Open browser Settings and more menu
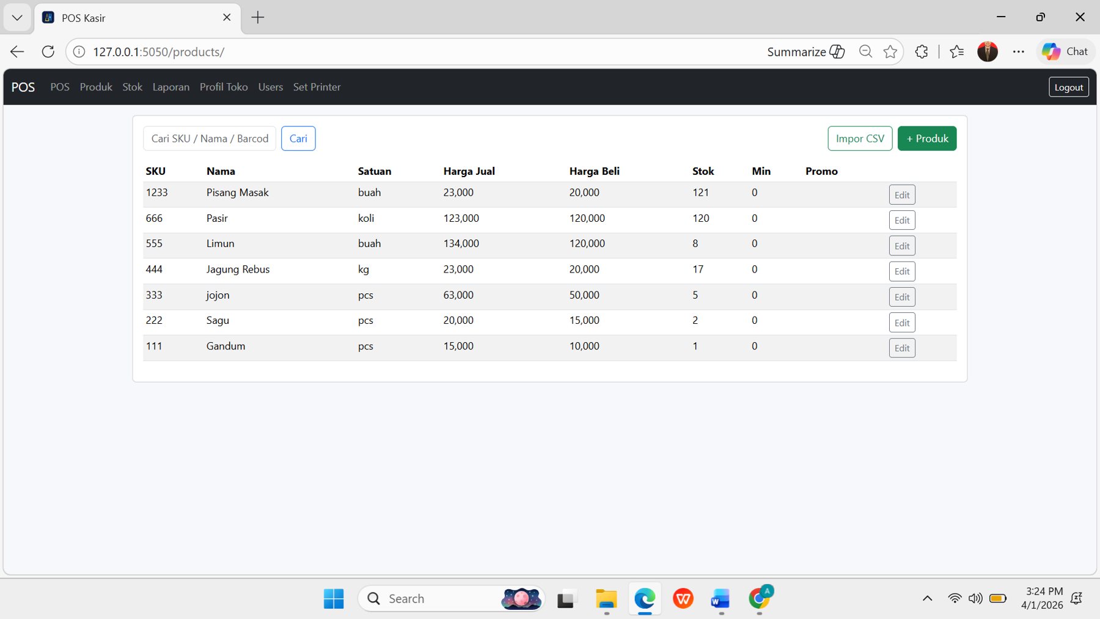This screenshot has height=619, width=1100. click(1018, 51)
